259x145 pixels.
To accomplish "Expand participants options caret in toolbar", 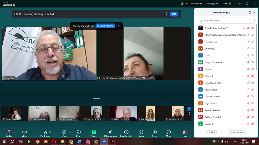I will click(x=55, y=132).
